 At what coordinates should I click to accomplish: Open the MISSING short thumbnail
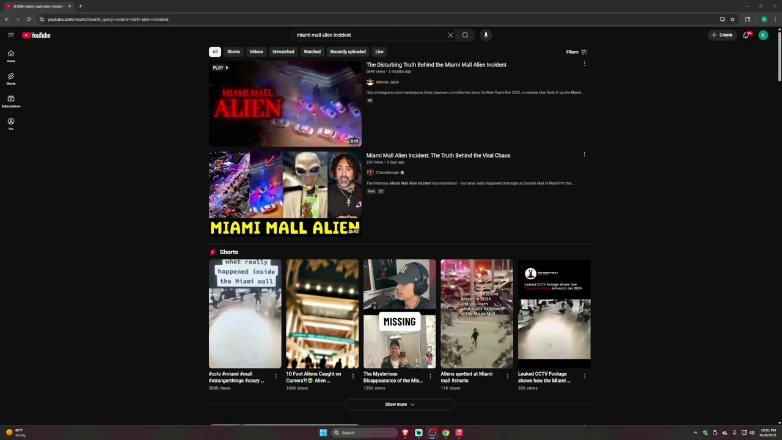[400, 313]
